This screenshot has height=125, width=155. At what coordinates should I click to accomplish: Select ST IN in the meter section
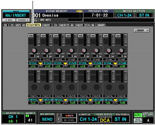(144, 15)
